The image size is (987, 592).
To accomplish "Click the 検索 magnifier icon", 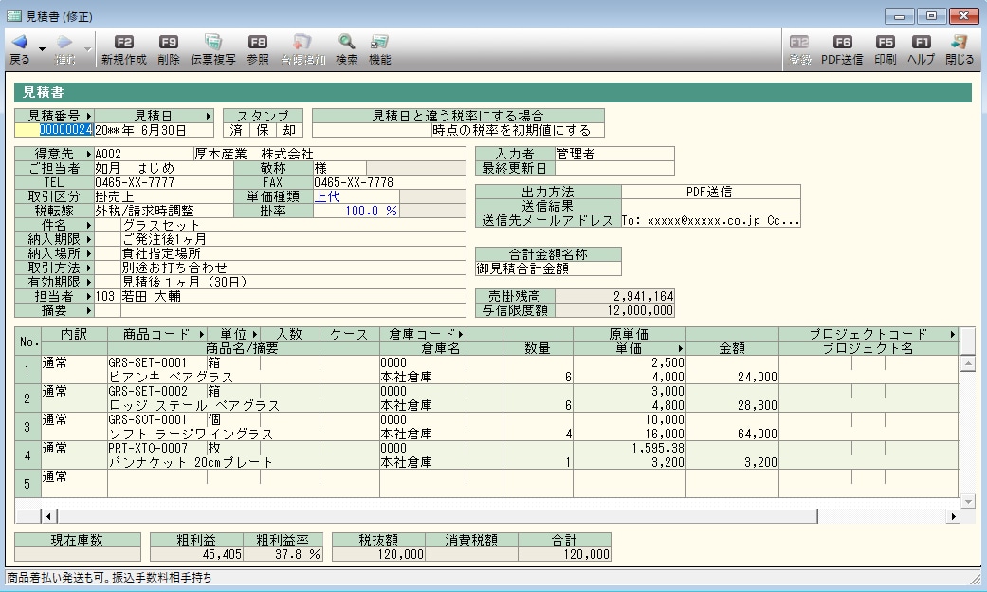I will click(346, 43).
